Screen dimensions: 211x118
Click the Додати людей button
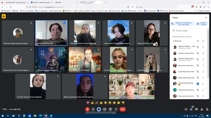202,24
